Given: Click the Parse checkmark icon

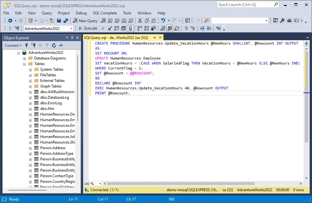Looking at the screenshot, I should click(110, 28).
